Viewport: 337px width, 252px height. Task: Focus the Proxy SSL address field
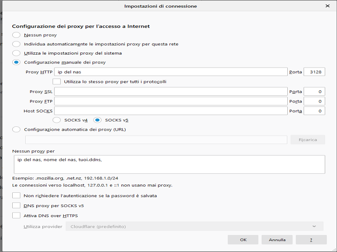171,92
